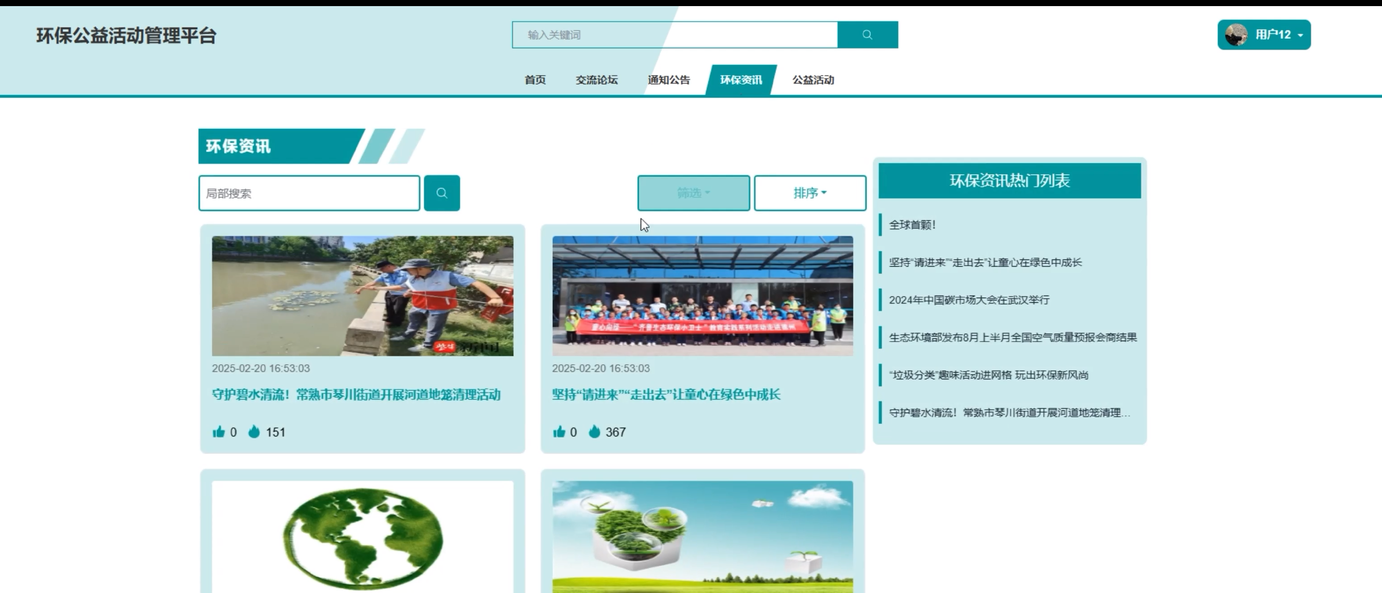Go to the 首页 tab
Viewport: 1382px width, 593px height.
(x=535, y=80)
